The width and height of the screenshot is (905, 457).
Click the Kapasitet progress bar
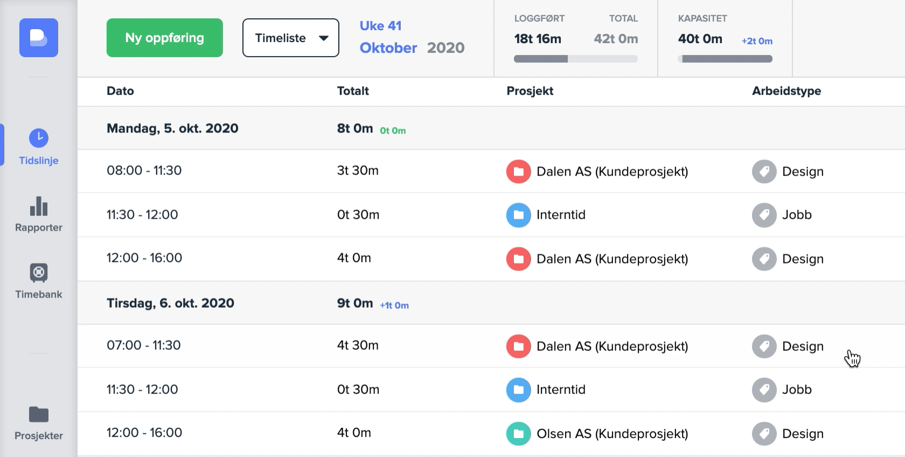tap(725, 59)
